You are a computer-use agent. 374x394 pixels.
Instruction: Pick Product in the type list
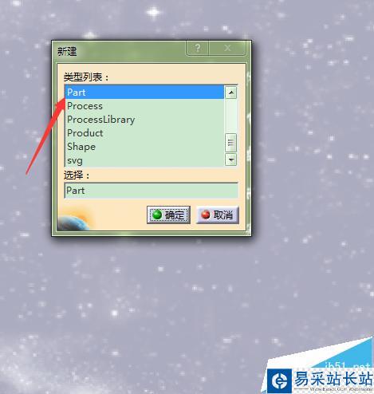(144, 133)
